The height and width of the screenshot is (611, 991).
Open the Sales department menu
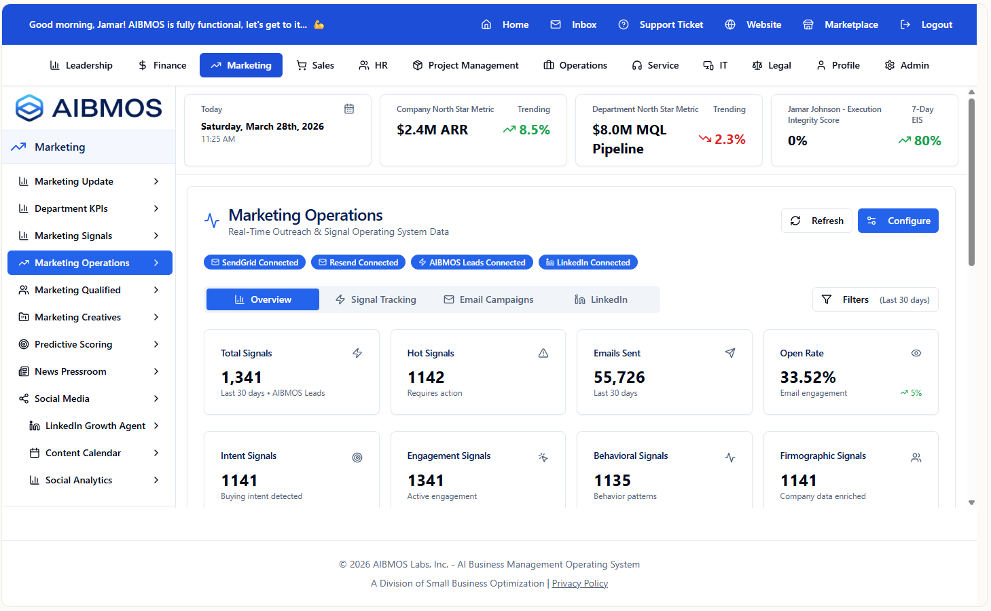click(315, 65)
